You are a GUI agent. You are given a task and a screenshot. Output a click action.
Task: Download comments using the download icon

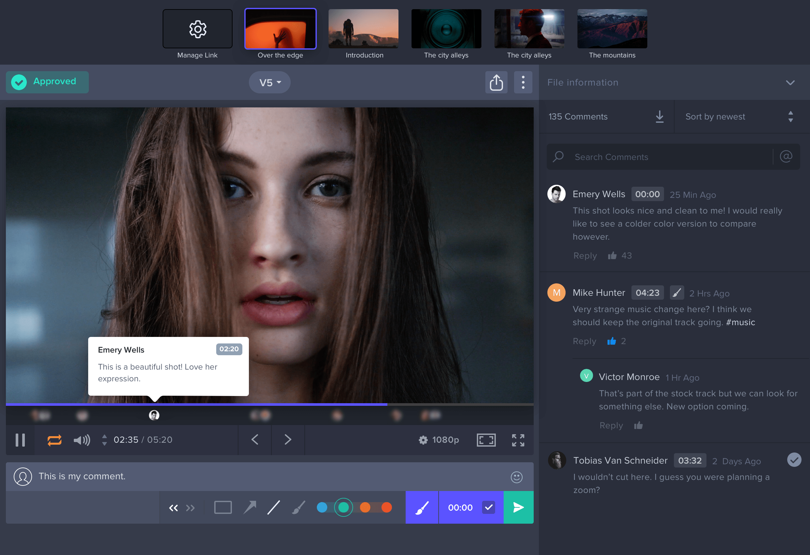[659, 117]
